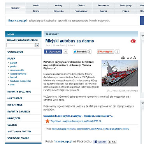
Task: Click the orange TopNews star icon
Action: 47,121
